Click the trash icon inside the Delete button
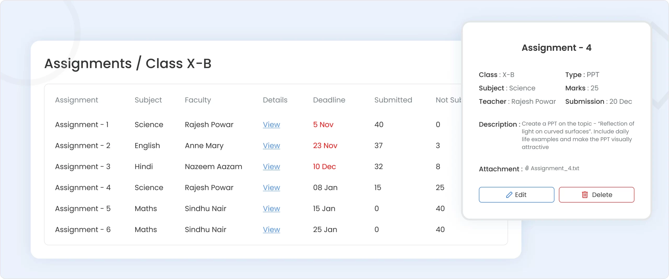 tap(584, 195)
